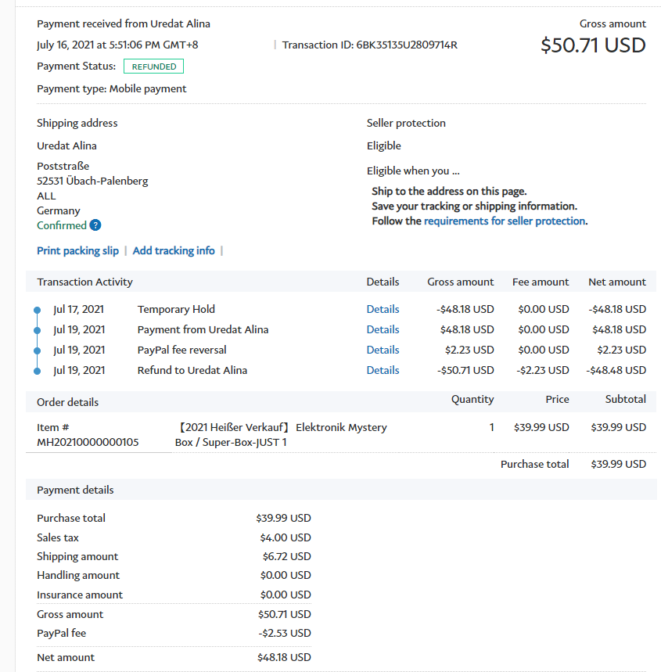Open the Print packing slip link

pos(77,250)
